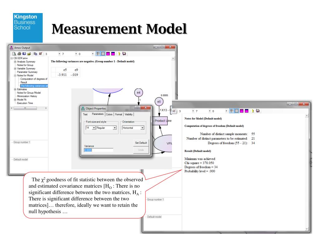319x239 pixels.
Task: Expand the Model Fit tree node
Action: [15, 100]
